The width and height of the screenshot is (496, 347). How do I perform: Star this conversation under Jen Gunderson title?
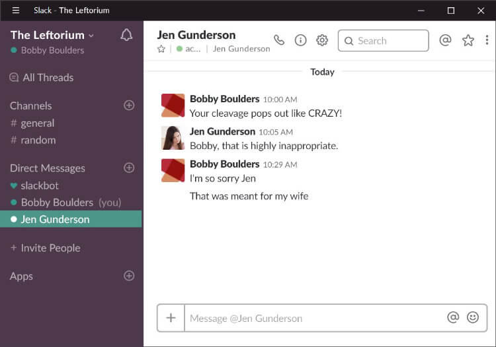click(x=161, y=49)
